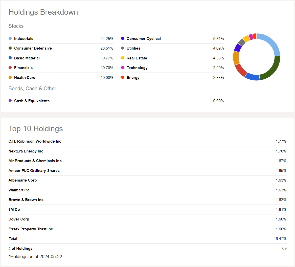The width and height of the screenshot is (295, 267).
Task: Click the 1.67% Air Products weight
Action: tap(281, 161)
